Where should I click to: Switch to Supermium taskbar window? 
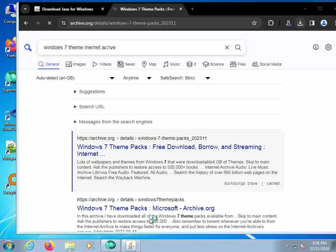110,245
